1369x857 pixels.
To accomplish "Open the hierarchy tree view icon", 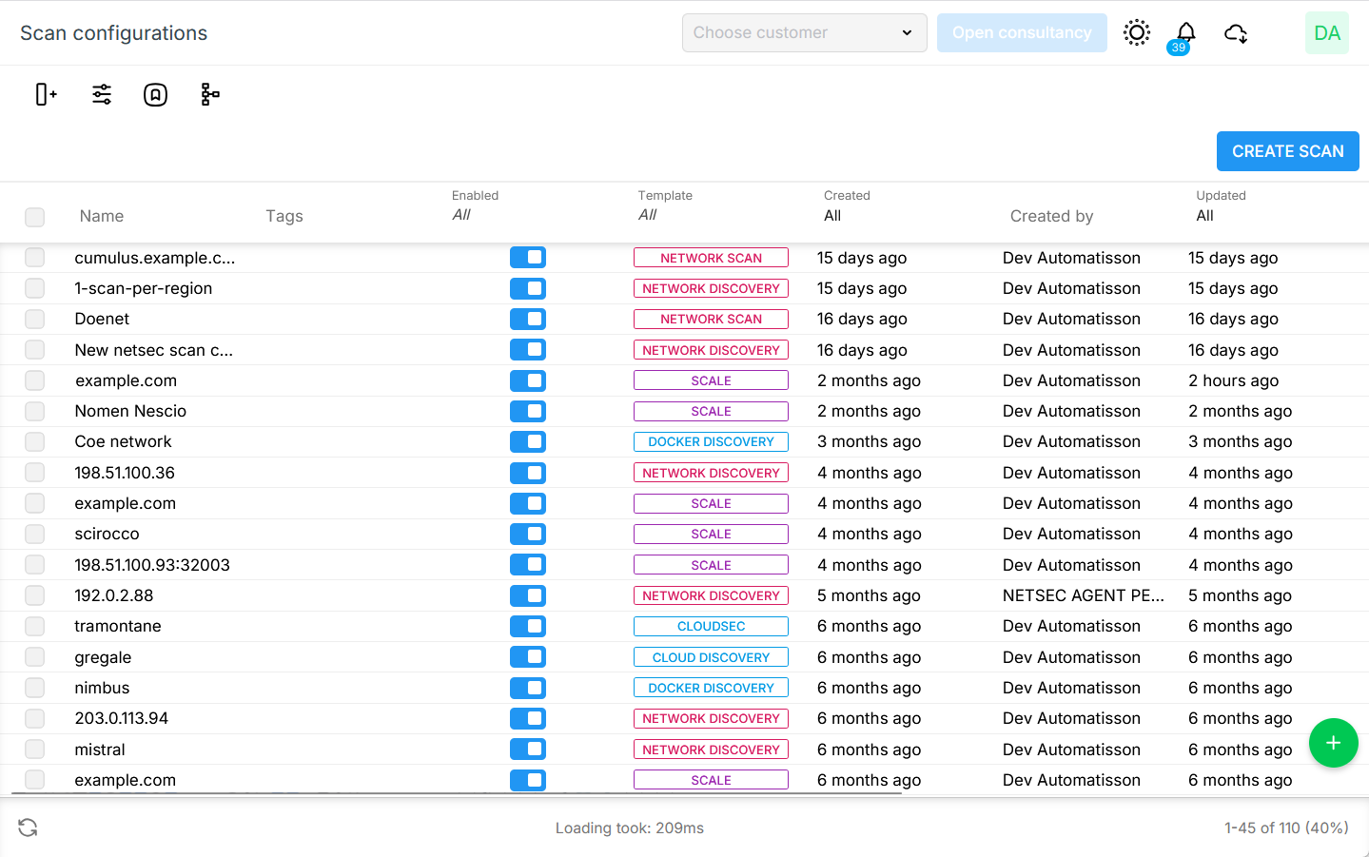I will (210, 94).
